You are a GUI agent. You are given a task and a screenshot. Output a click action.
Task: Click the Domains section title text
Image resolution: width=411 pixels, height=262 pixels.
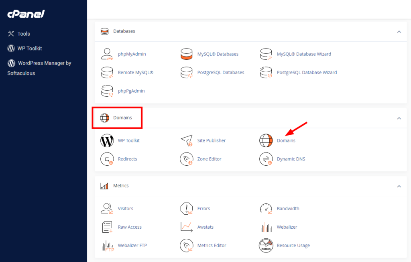(x=122, y=118)
